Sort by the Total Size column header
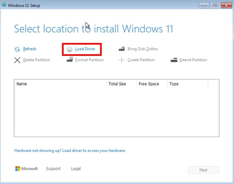The height and width of the screenshot is (184, 234). click(121, 84)
